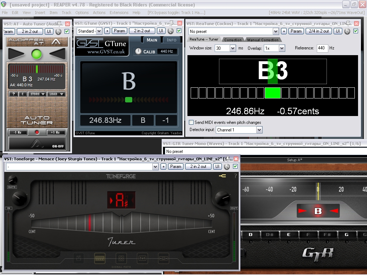Select the rack effects icon in Toneforge signal path
The image size is (367, 275).
pyautogui.click(x=163, y=259)
